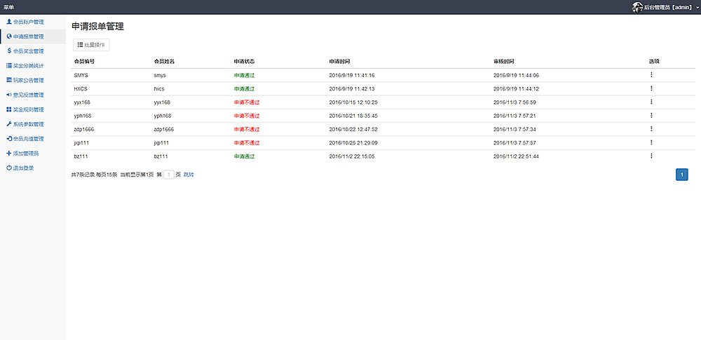Viewport: 701px width, 340px height.
Task: Click member name cell zdp1666
Action: click(164, 129)
